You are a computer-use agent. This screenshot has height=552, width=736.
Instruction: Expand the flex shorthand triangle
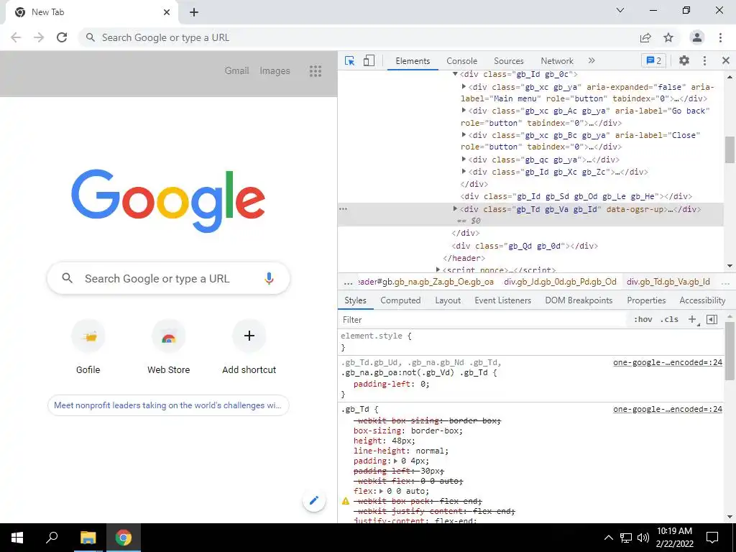click(x=382, y=491)
